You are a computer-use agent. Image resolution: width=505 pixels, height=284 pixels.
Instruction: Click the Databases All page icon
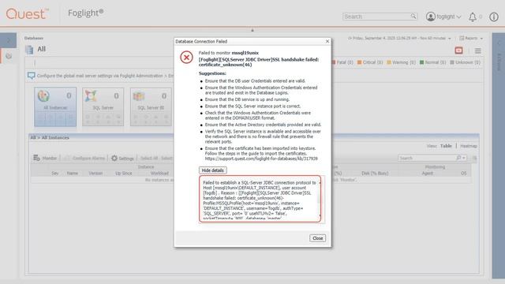point(29,50)
